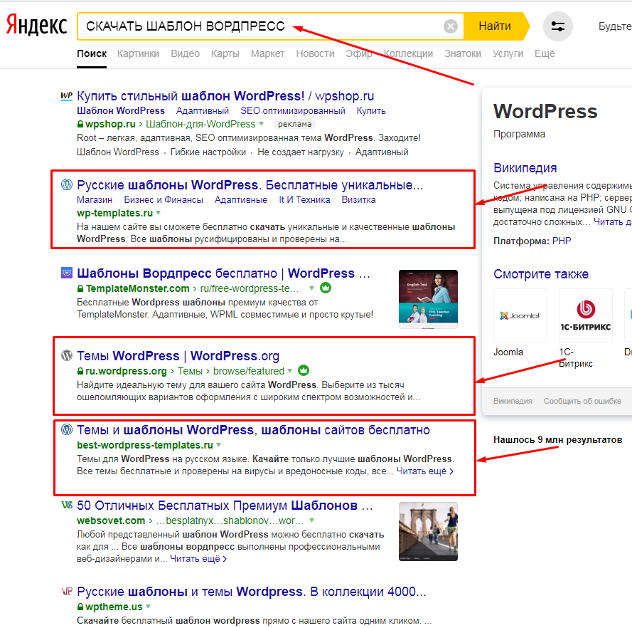Image resolution: width=632 pixels, height=628 pixels.
Task: Expand the dropdown arrow next to TemplateMonster URL
Action: [311, 288]
